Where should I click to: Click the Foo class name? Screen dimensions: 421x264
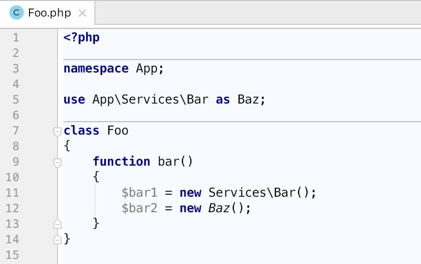point(118,130)
